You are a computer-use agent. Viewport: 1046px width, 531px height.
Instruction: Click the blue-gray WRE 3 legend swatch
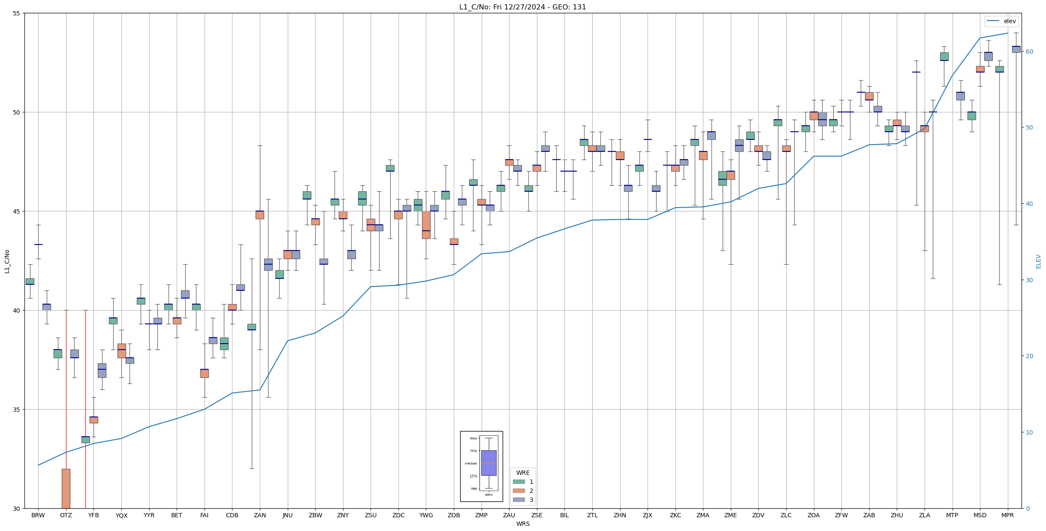pyautogui.click(x=518, y=500)
